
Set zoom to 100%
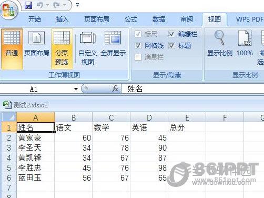(x=245, y=44)
